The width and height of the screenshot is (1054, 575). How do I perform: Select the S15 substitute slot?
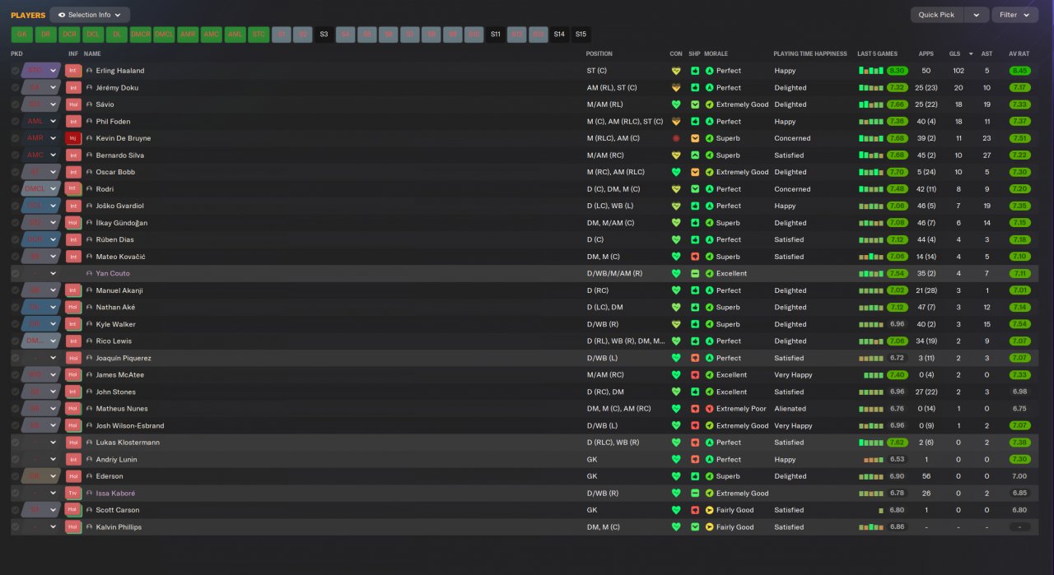click(x=581, y=35)
